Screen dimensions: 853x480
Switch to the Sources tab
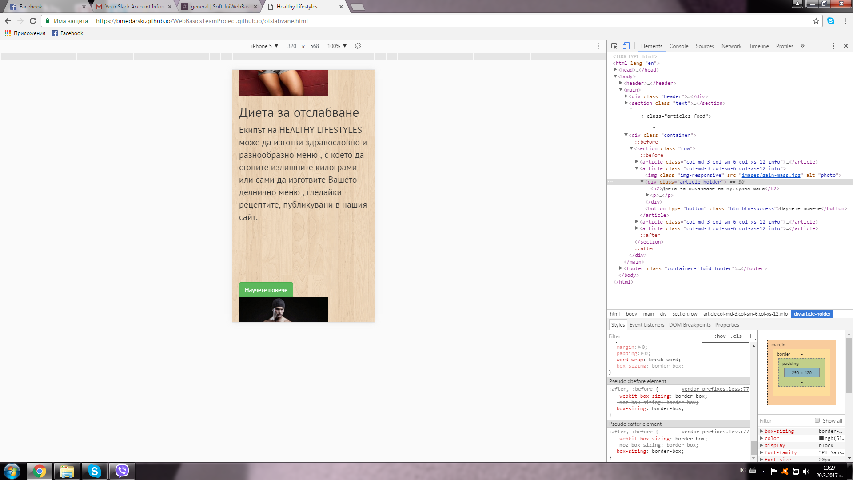click(x=705, y=46)
